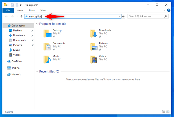The width and height of the screenshot is (174, 117).
Task: Click the pin icon next to sidebar Pictures
Action: pos(32,45)
